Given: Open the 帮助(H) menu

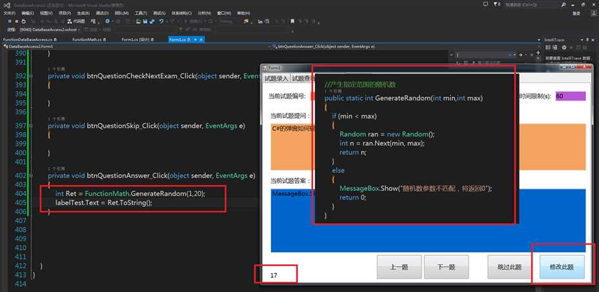Looking at the screenshot, I should tap(244, 14).
